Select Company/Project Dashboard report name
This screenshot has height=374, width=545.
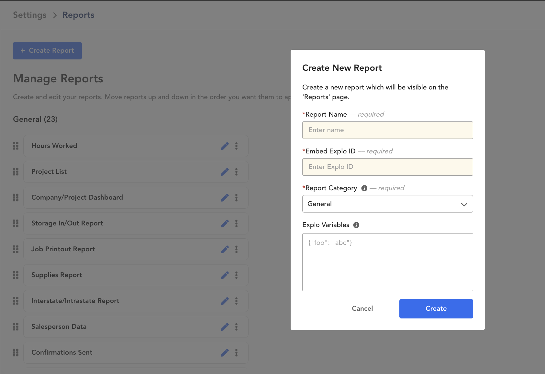(x=77, y=197)
